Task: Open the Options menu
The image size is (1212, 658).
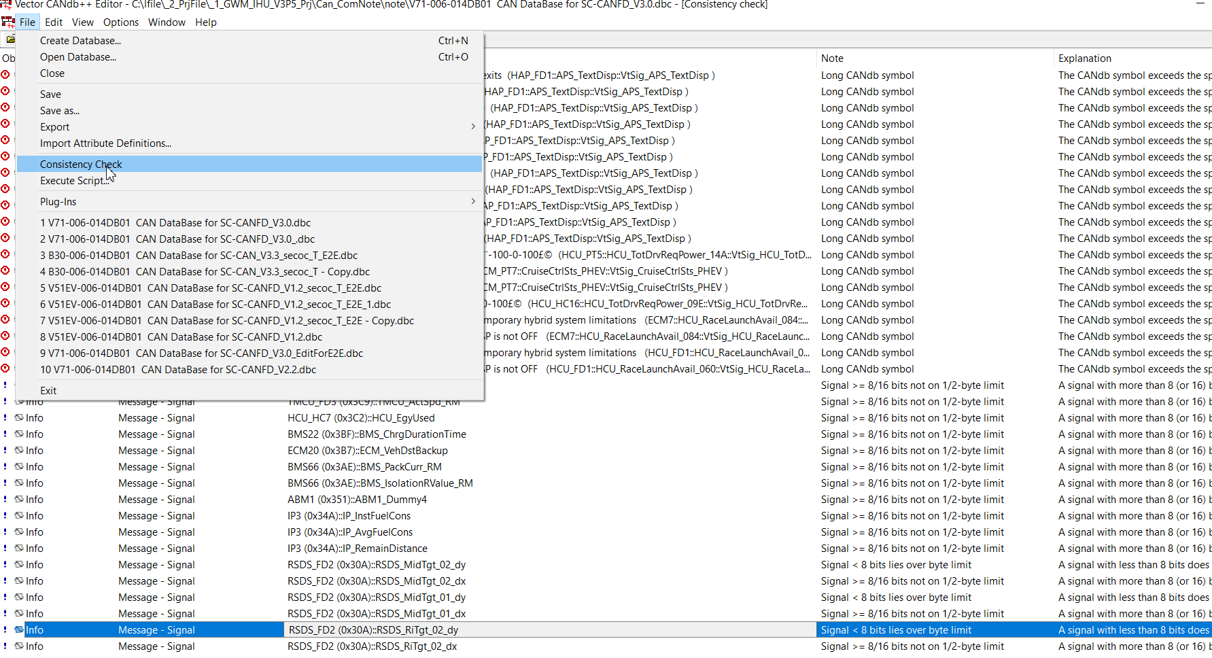Action: click(120, 22)
